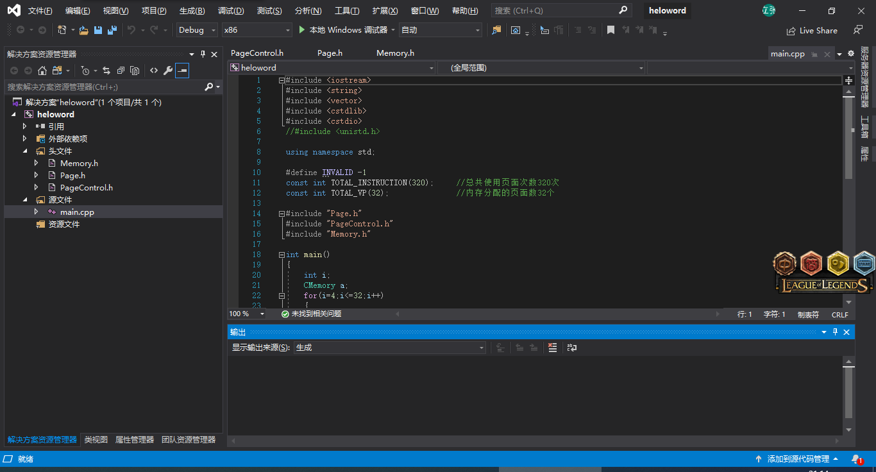Click the Home icon in Solution Explorer
The height and width of the screenshot is (472, 876).
[x=42, y=71]
